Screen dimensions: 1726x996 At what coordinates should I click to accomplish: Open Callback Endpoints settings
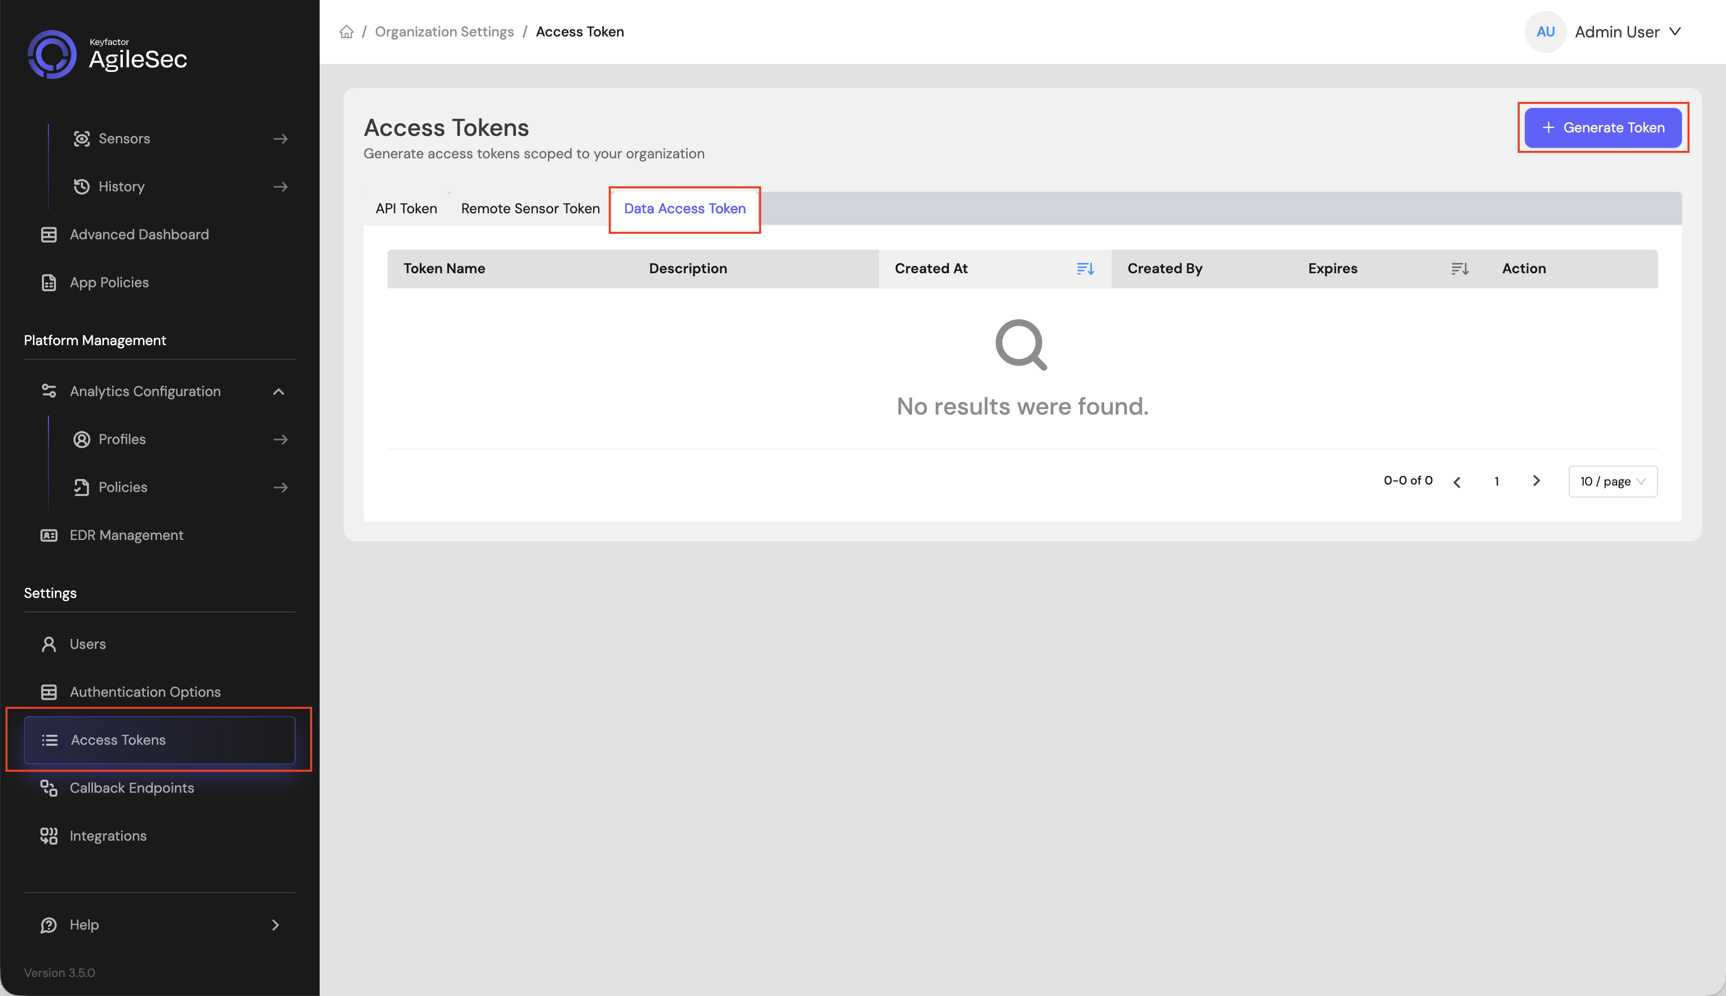tap(159, 788)
